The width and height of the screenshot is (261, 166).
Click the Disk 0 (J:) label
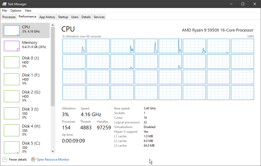(x=31, y=58)
